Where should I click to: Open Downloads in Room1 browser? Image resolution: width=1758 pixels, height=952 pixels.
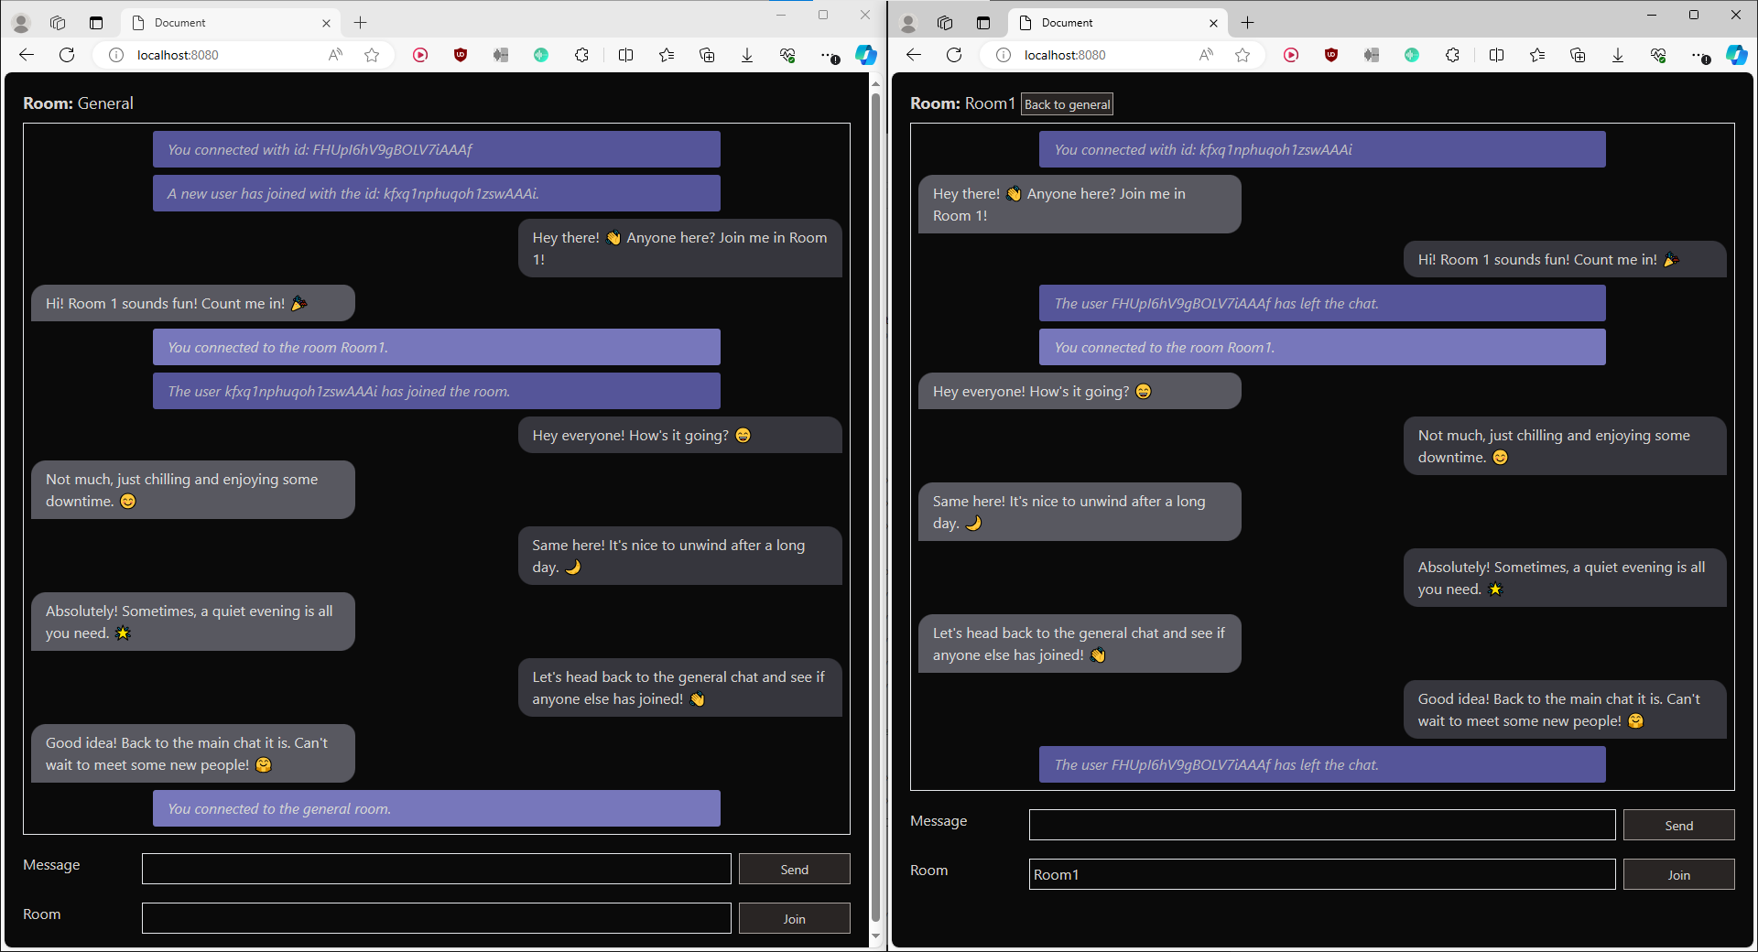(x=1618, y=55)
